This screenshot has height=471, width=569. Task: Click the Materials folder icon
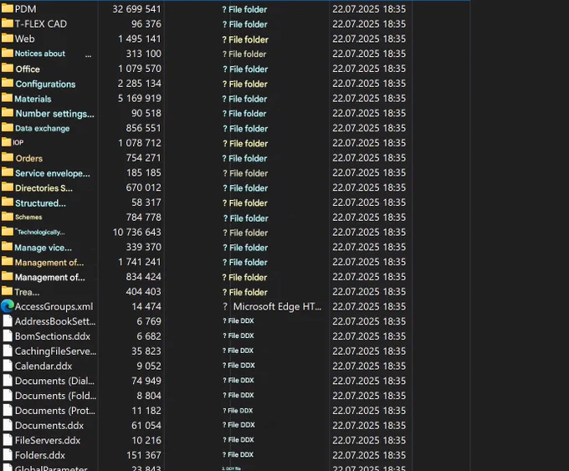point(8,98)
